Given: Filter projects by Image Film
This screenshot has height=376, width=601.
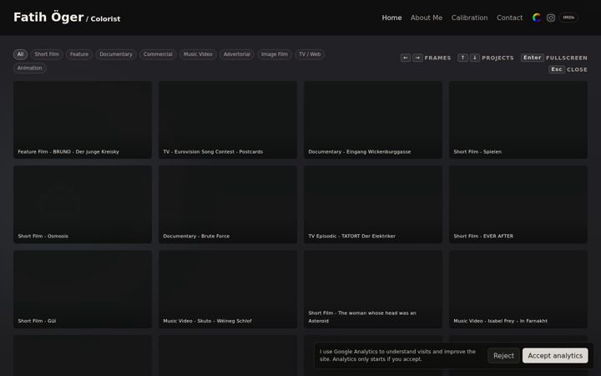Looking at the screenshot, I should pyautogui.click(x=275, y=54).
